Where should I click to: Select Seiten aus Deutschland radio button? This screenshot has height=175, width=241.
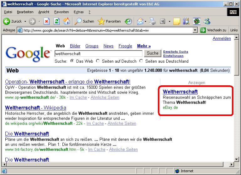point(141,61)
